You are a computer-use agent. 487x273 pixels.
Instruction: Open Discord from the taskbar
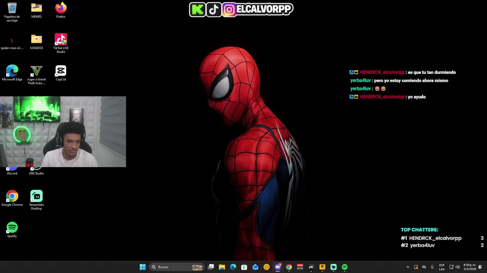tap(278, 267)
